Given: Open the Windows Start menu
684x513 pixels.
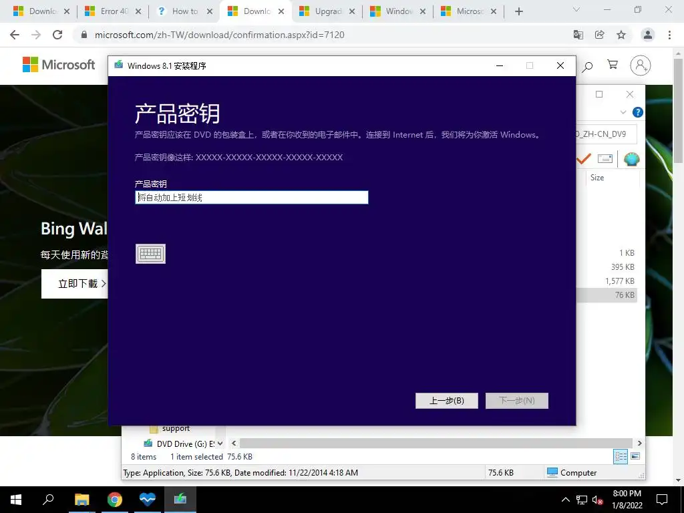Looking at the screenshot, I should point(16,500).
